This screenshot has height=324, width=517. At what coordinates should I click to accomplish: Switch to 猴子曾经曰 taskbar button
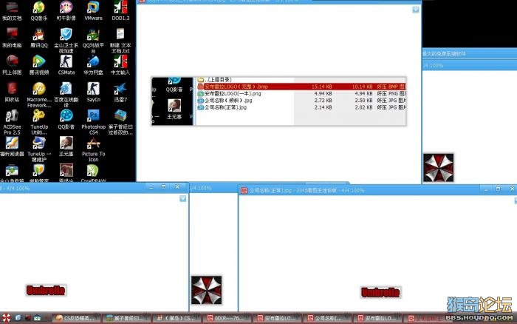(126, 318)
